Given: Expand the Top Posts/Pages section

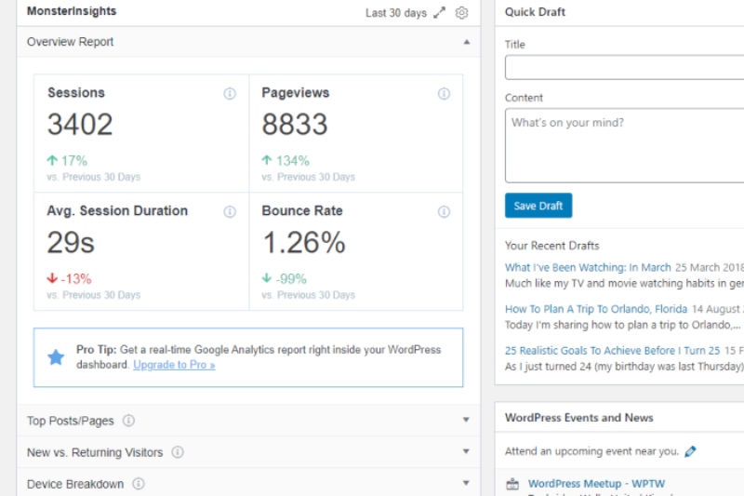Looking at the screenshot, I should click(466, 420).
